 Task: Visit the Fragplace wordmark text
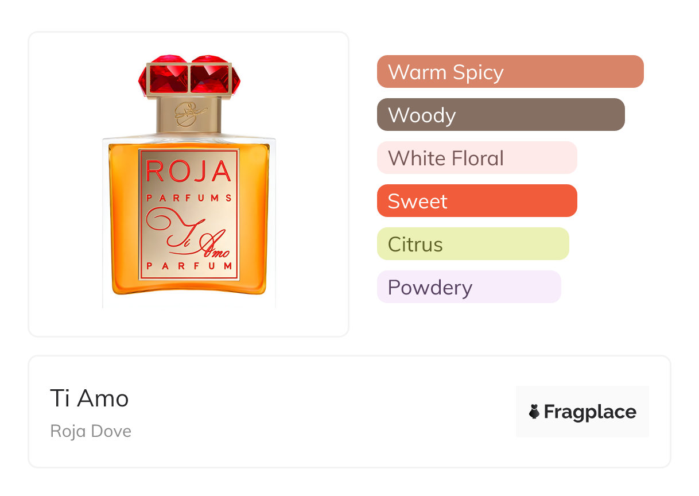pyautogui.click(x=590, y=412)
